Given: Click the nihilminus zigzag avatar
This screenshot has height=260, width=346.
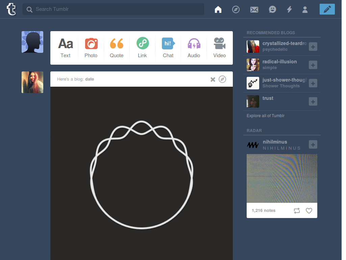Looking at the screenshot, I should 253,145.
